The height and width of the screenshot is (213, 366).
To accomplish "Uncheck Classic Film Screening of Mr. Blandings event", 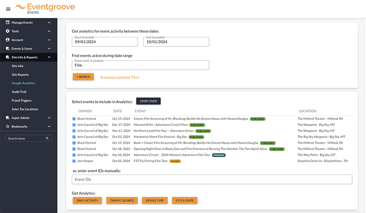I will [74, 119].
